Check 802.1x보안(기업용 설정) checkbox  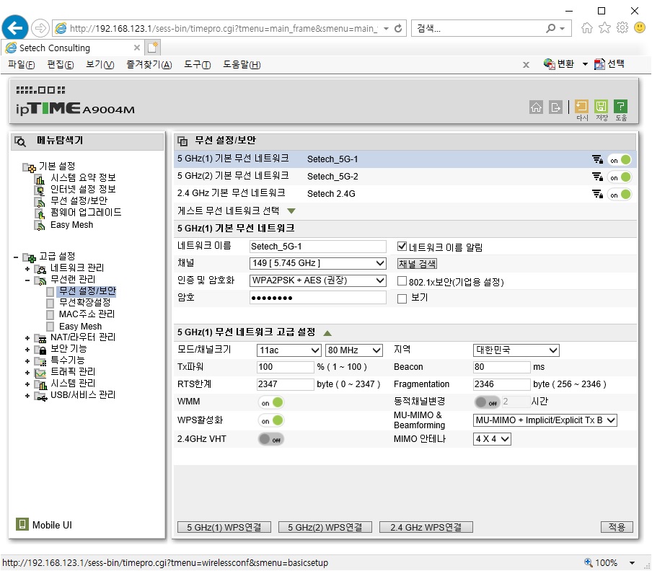[402, 281]
